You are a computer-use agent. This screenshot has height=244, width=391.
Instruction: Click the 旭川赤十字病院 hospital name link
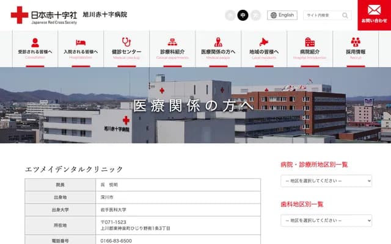pyautogui.click(x=104, y=14)
